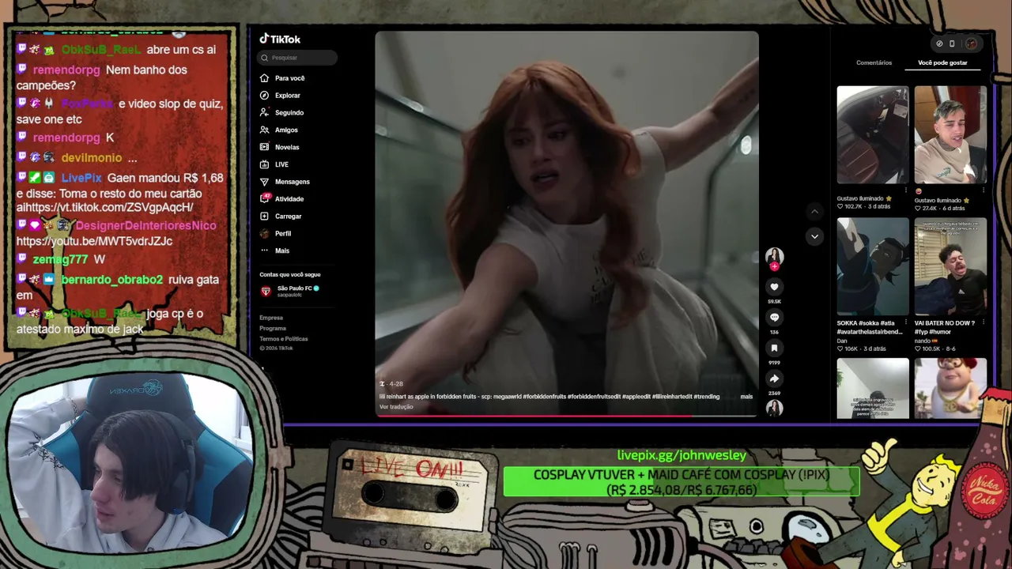Open the car interior video thumbnail by Gustavo Iluminado
1012x569 pixels.
click(x=873, y=135)
